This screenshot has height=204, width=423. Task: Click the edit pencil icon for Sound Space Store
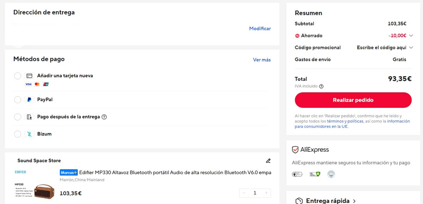[x=268, y=161]
